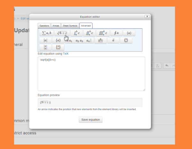Viewport: 192px width, 149px height.
Task: Open the Operators tab
Action: tap(44, 26)
